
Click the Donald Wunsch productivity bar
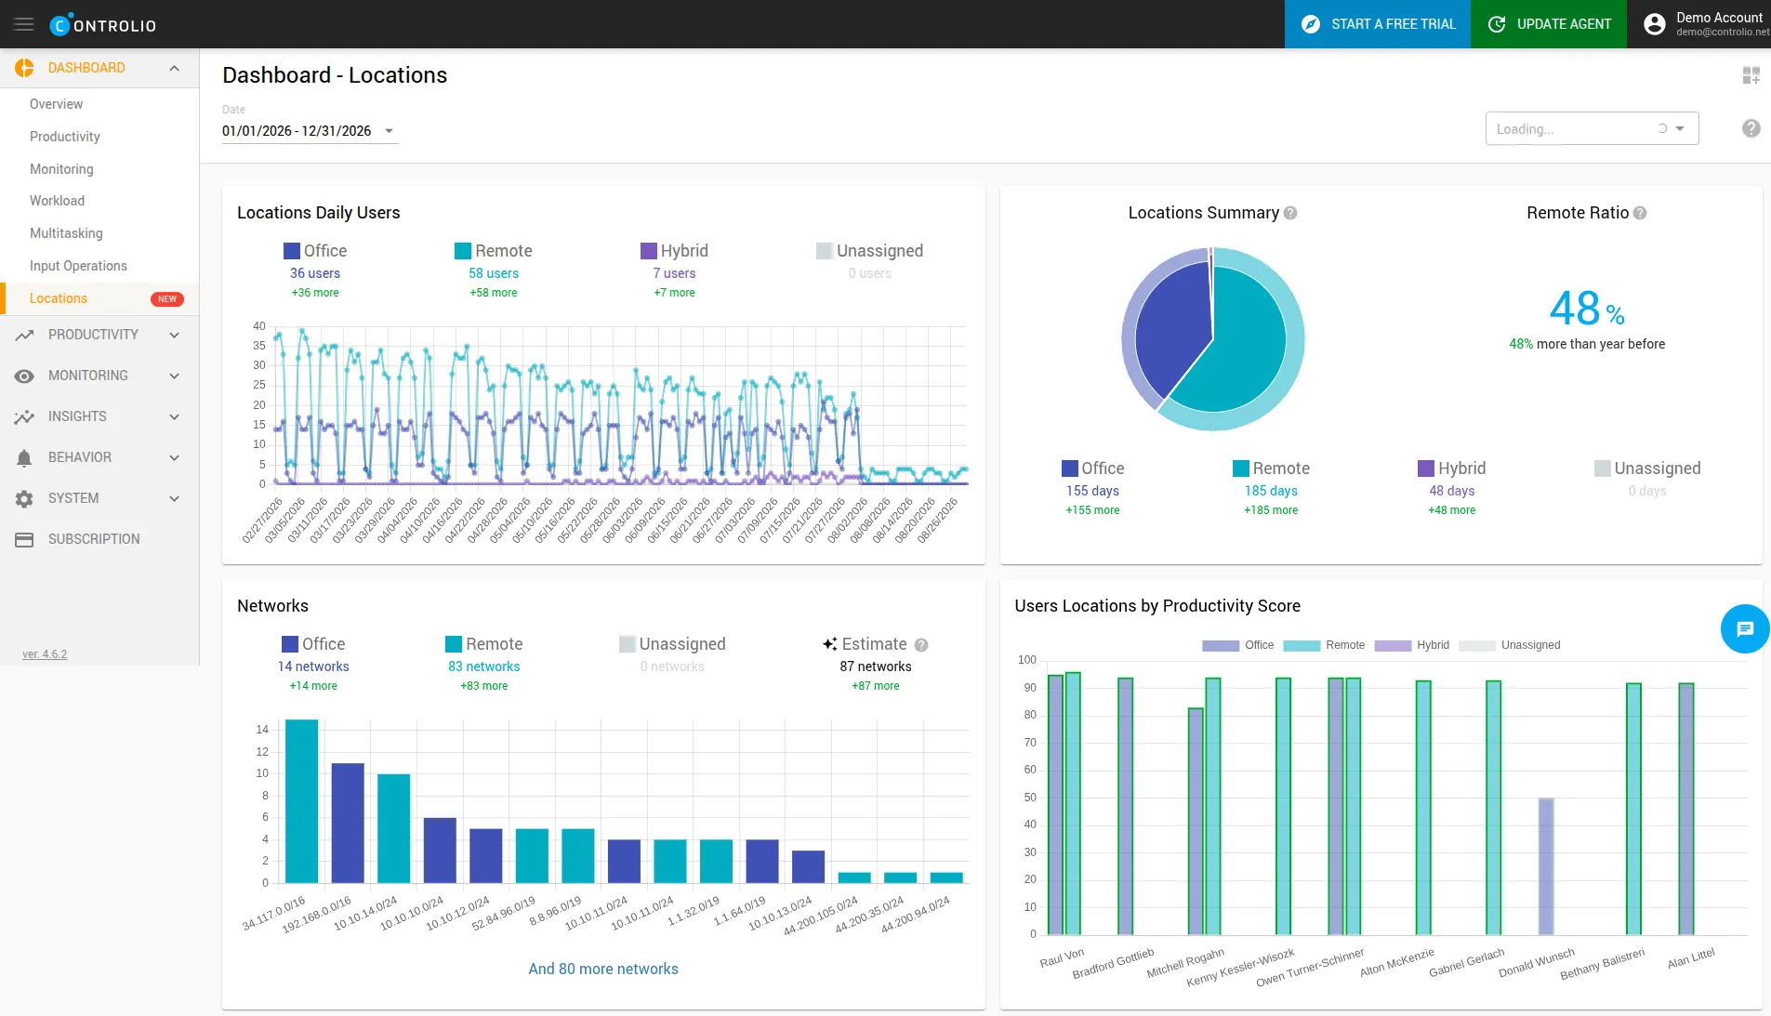(x=1545, y=866)
